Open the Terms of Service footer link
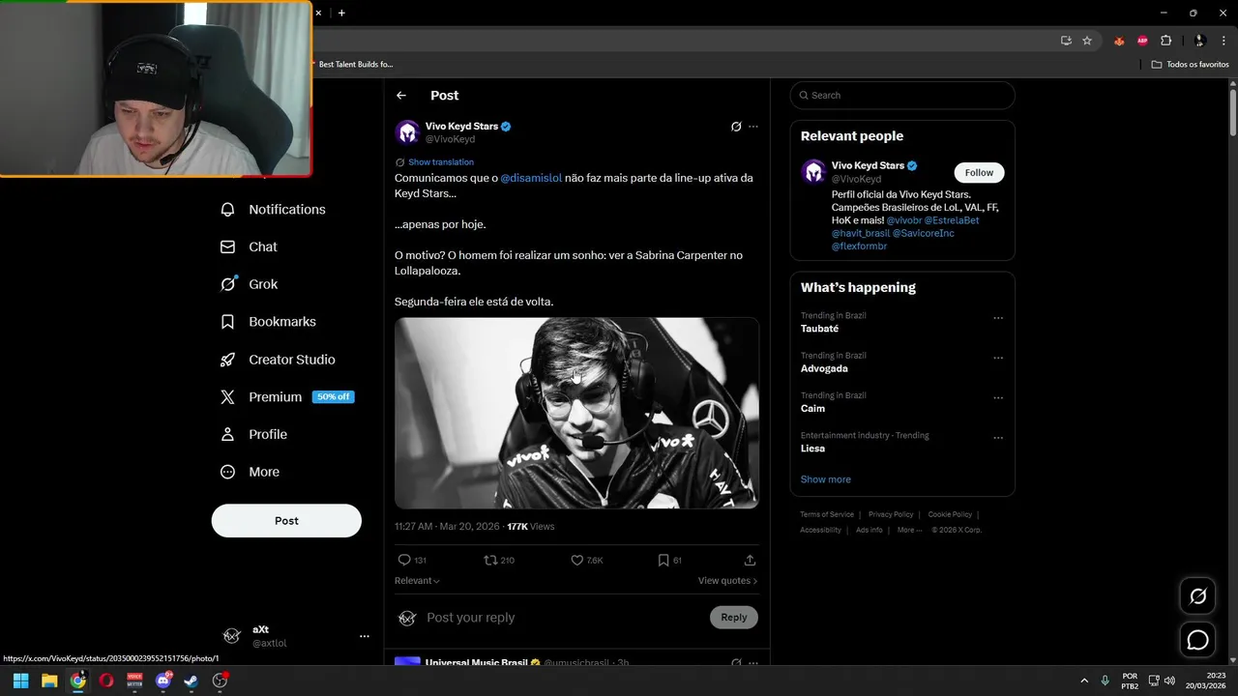The height and width of the screenshot is (696, 1238). click(x=827, y=515)
